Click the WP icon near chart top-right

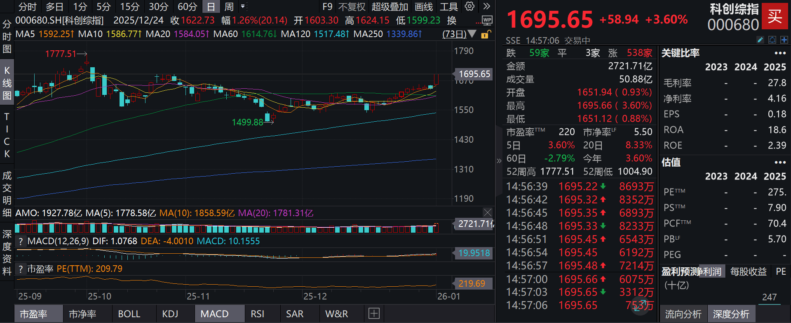point(487,20)
